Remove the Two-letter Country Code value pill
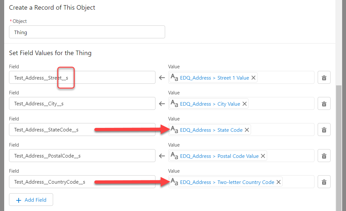The image size is (346, 211). pyautogui.click(x=278, y=182)
